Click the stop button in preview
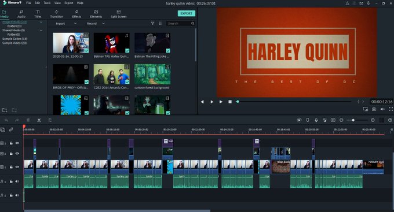 (x=230, y=102)
